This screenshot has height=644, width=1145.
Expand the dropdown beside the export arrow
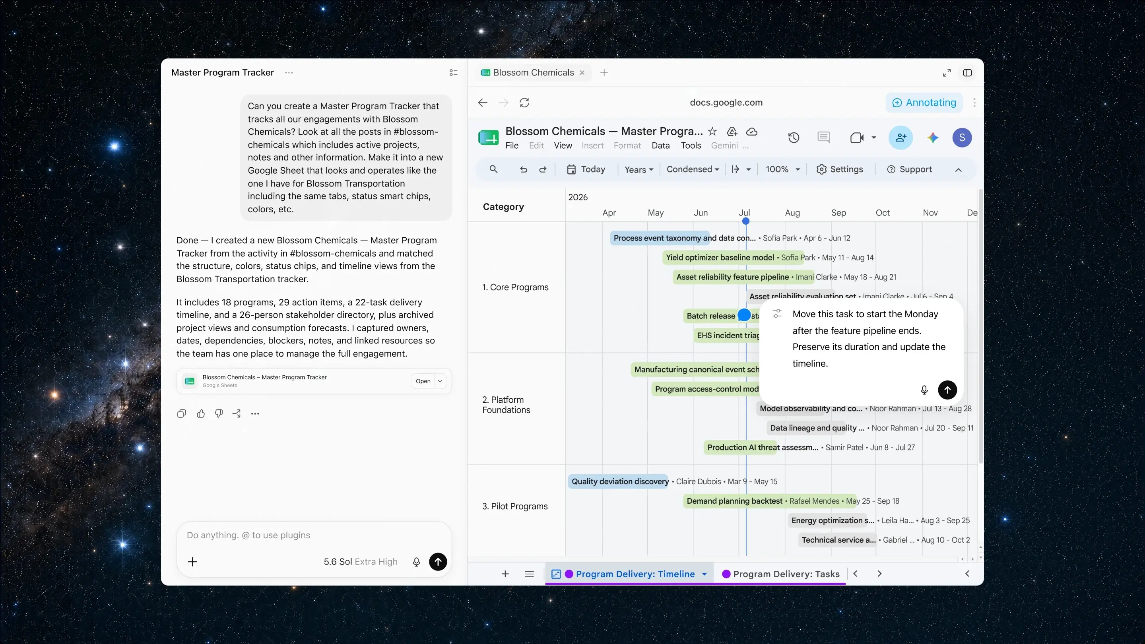(749, 169)
